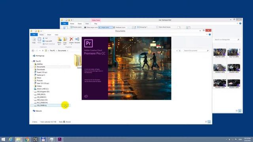This screenshot has height=142, width=253.
Task: Open the Group by dropdown in vw transporter
Action: coord(142,27)
